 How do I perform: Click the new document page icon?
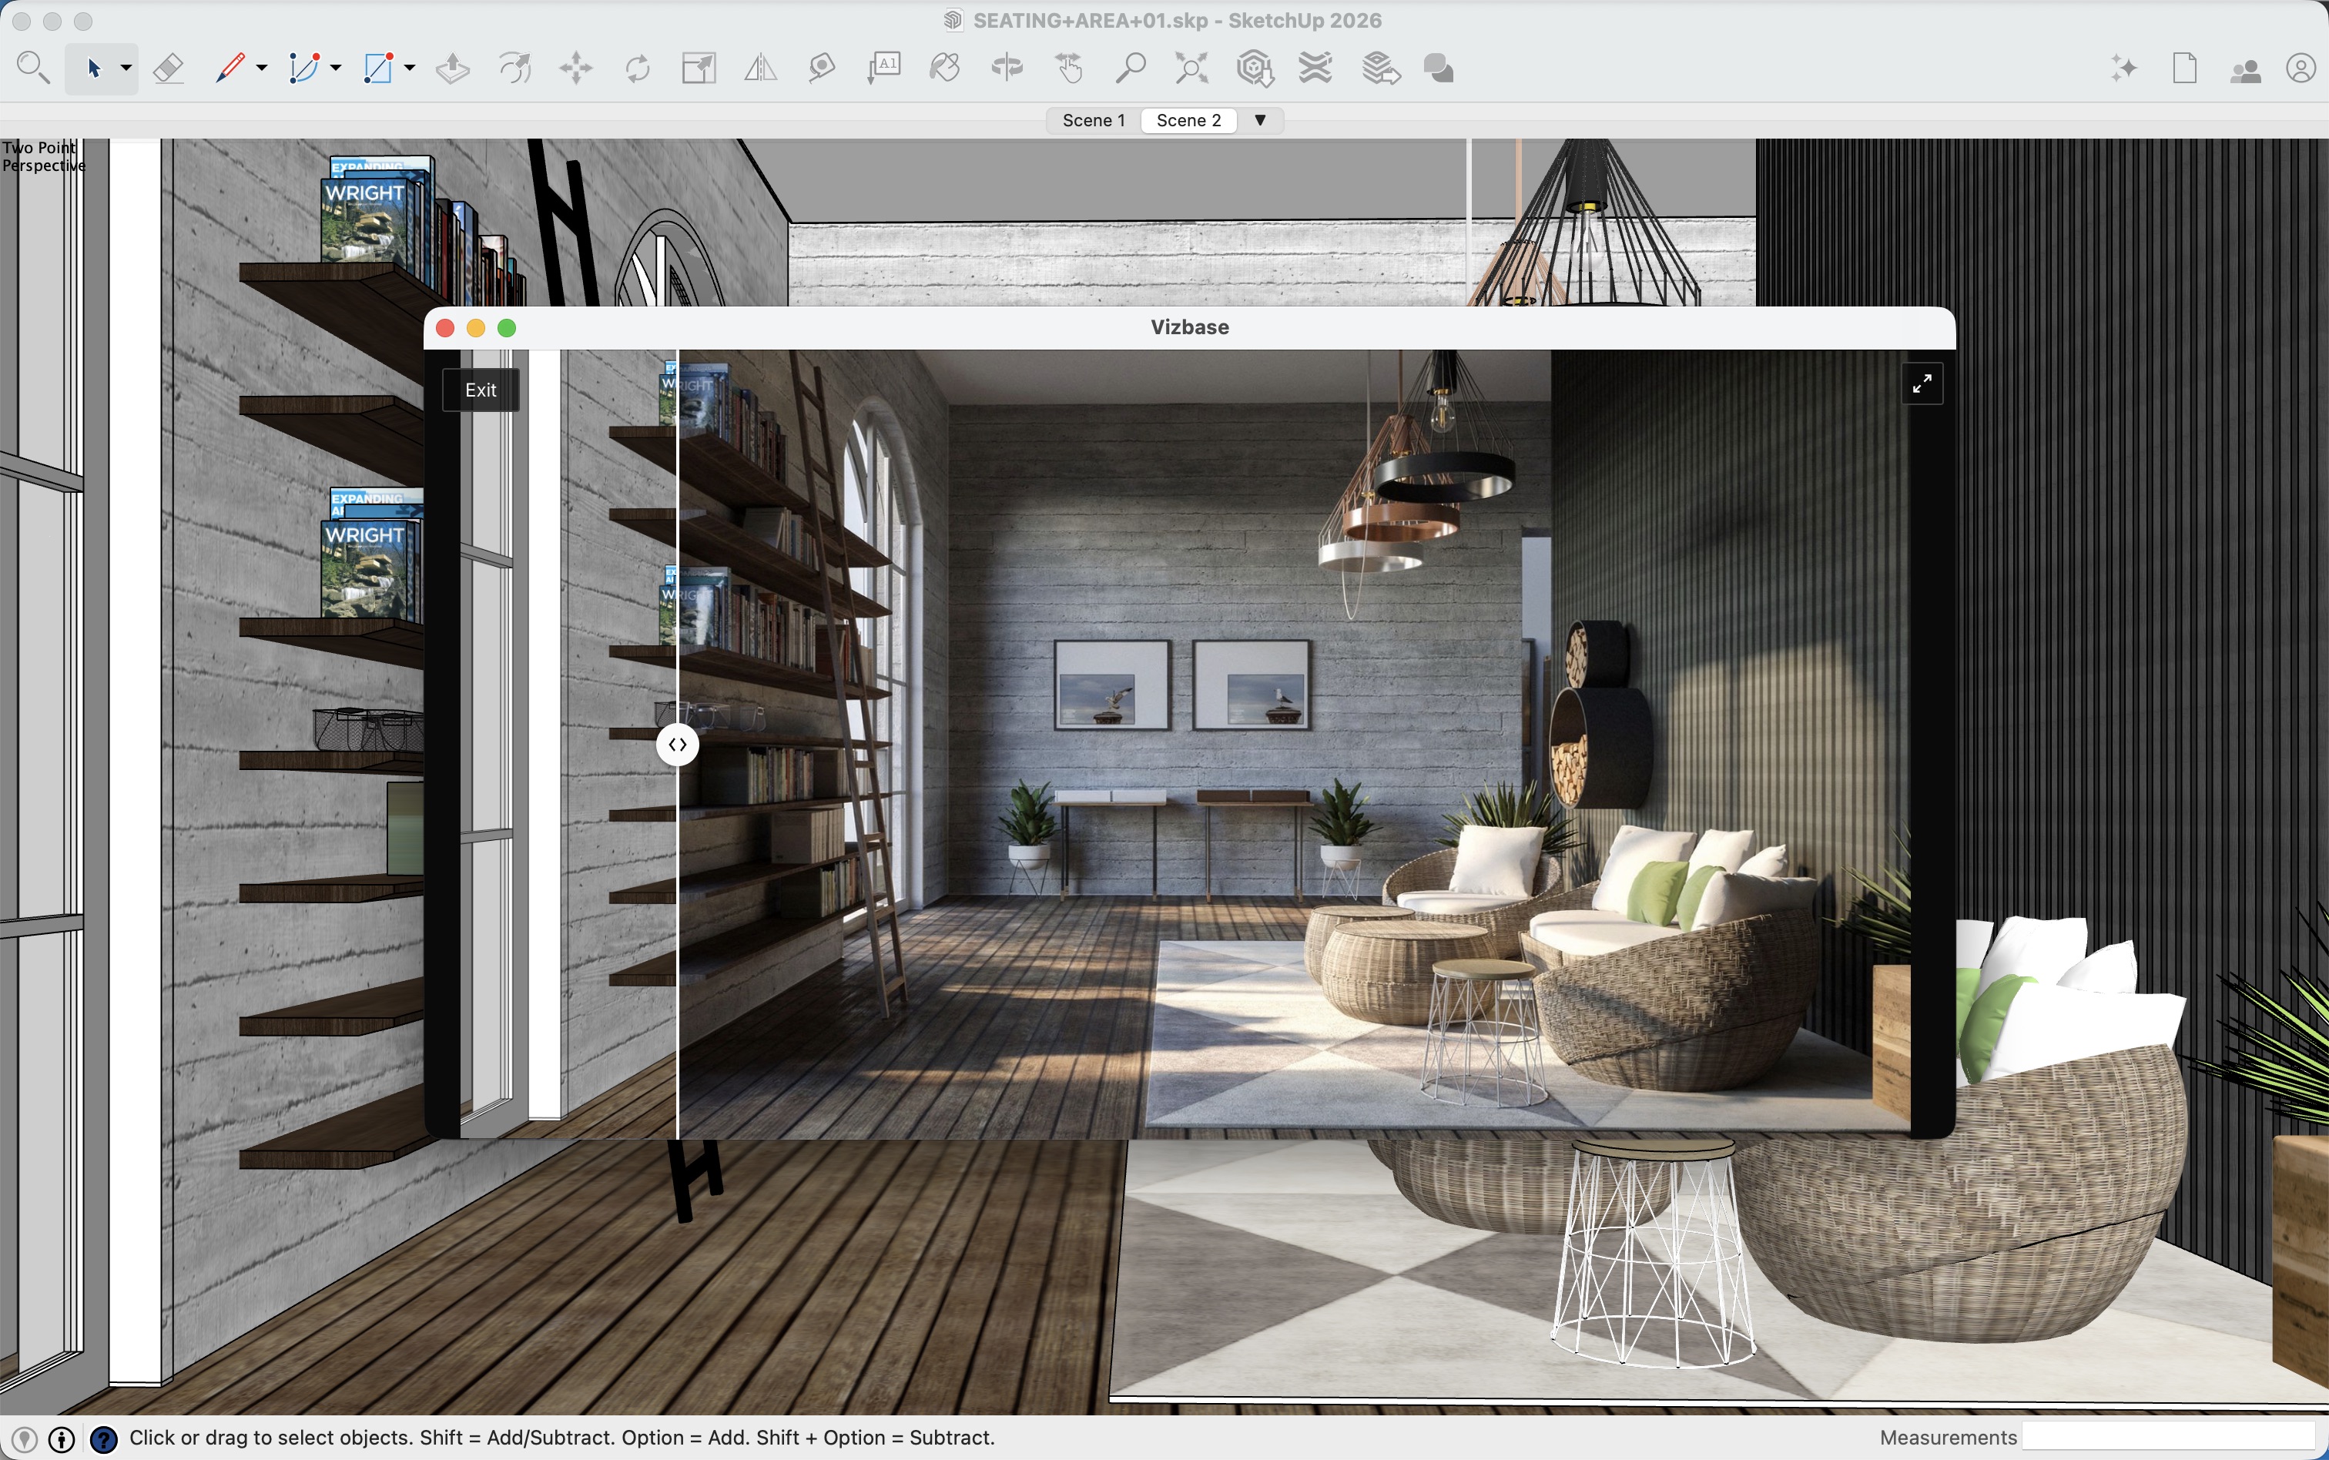tap(2185, 69)
